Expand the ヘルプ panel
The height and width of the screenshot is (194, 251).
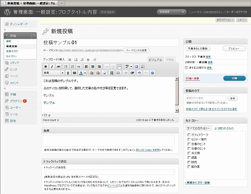[x=242, y=20]
